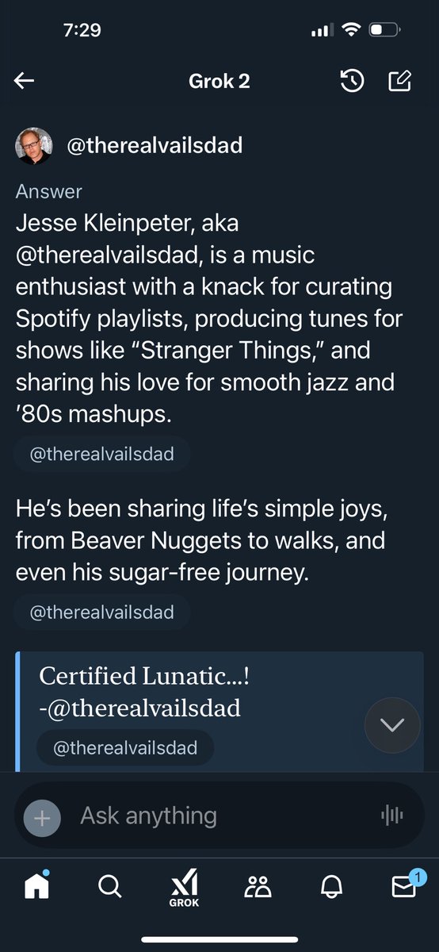
Task: Select the Grok tab
Action: 183,889
